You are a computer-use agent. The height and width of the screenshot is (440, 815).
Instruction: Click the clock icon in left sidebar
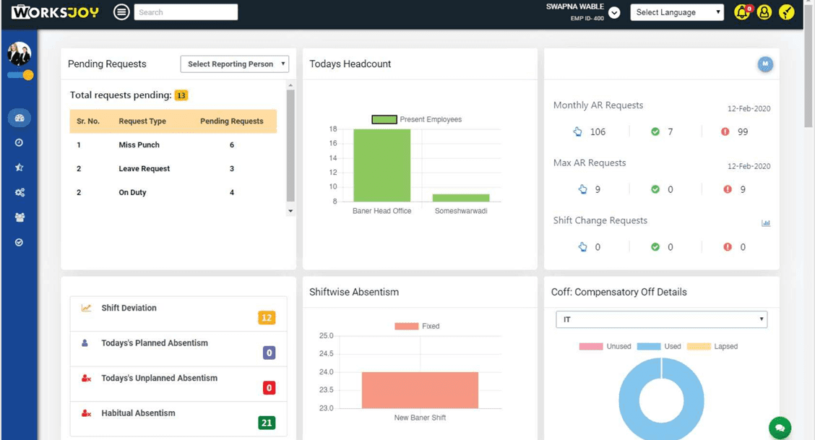tap(20, 143)
